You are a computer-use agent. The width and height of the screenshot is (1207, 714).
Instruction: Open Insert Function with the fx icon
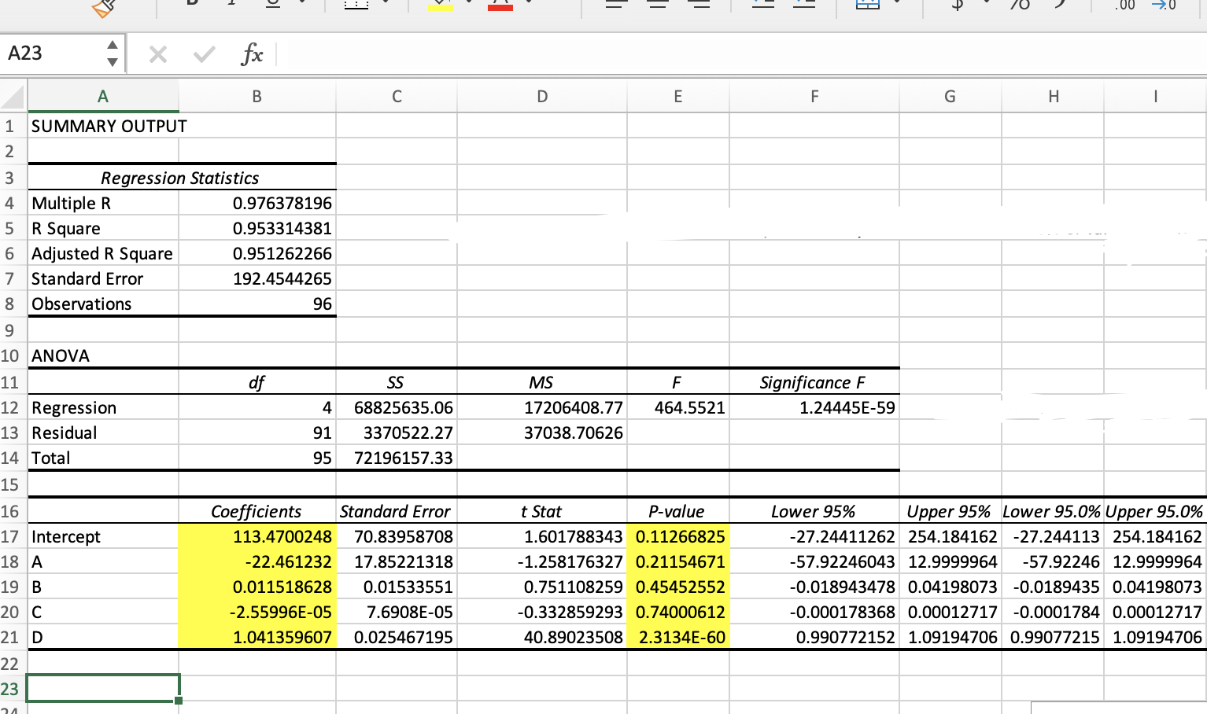click(x=250, y=53)
